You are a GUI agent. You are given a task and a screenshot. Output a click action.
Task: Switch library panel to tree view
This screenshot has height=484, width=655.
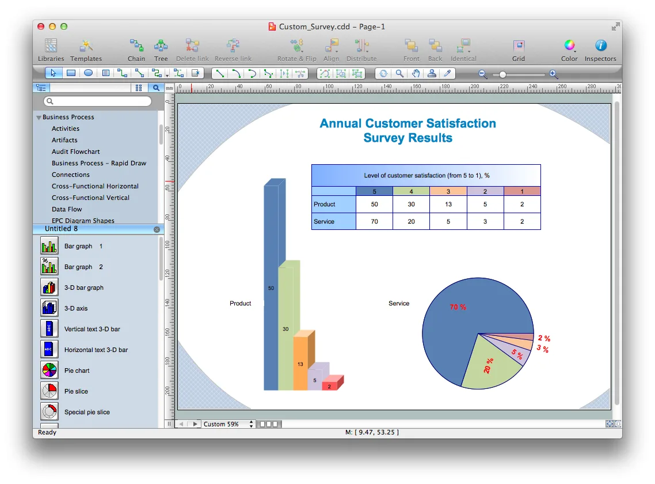pos(41,88)
